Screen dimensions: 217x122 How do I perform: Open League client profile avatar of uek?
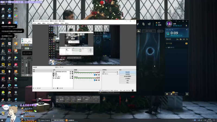tap(169, 24)
